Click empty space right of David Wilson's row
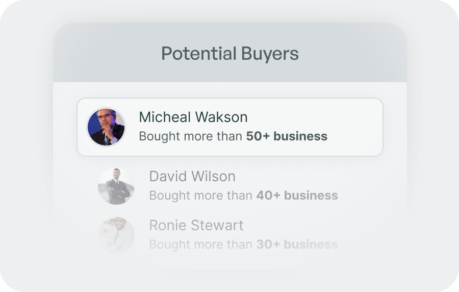Image resolution: width=459 pixels, height=292 pixels. (367, 186)
